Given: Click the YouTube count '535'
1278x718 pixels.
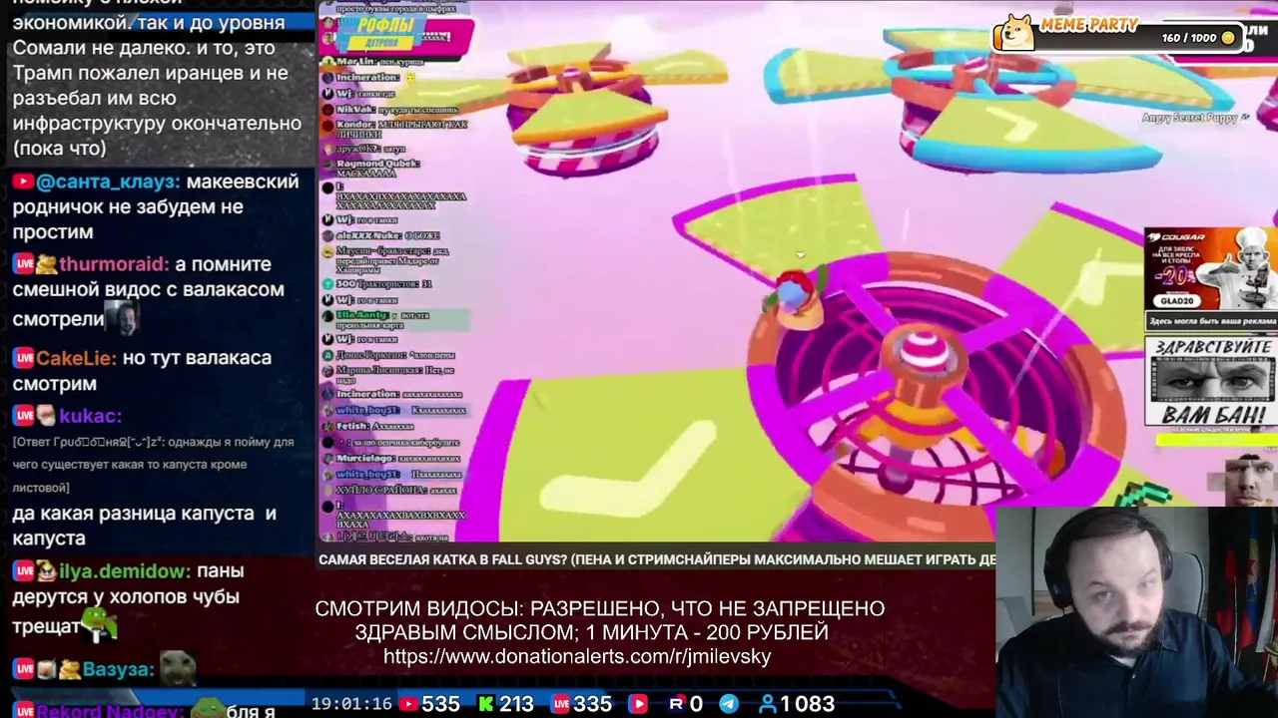Looking at the screenshot, I should (x=440, y=704).
